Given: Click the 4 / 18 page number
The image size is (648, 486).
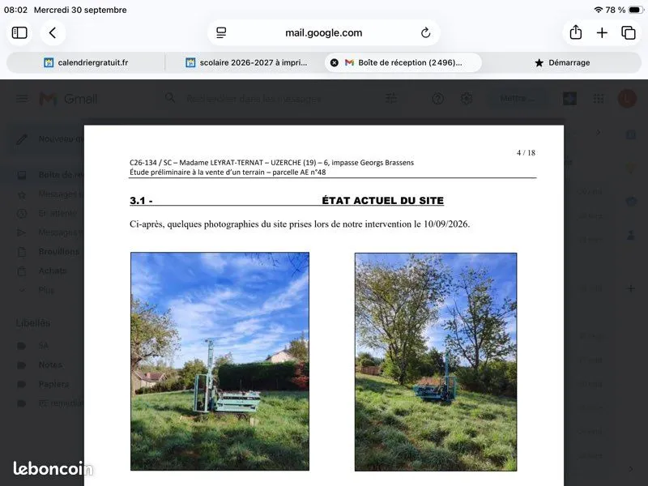Looking at the screenshot, I should [526, 153].
